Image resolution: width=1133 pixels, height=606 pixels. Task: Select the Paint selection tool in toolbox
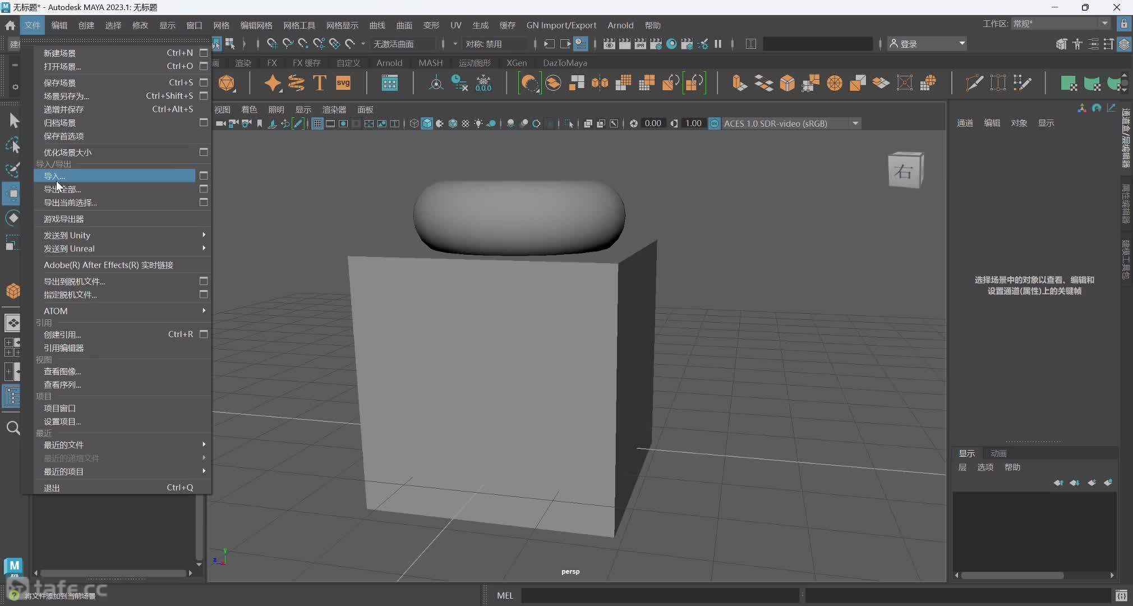[13, 169]
